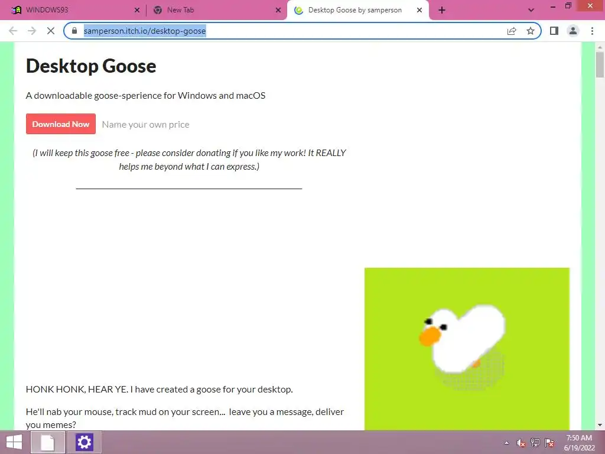Click the "He'll nab your mouse" paragraph
This screenshot has width=605, height=454.
pyautogui.click(x=185, y=418)
